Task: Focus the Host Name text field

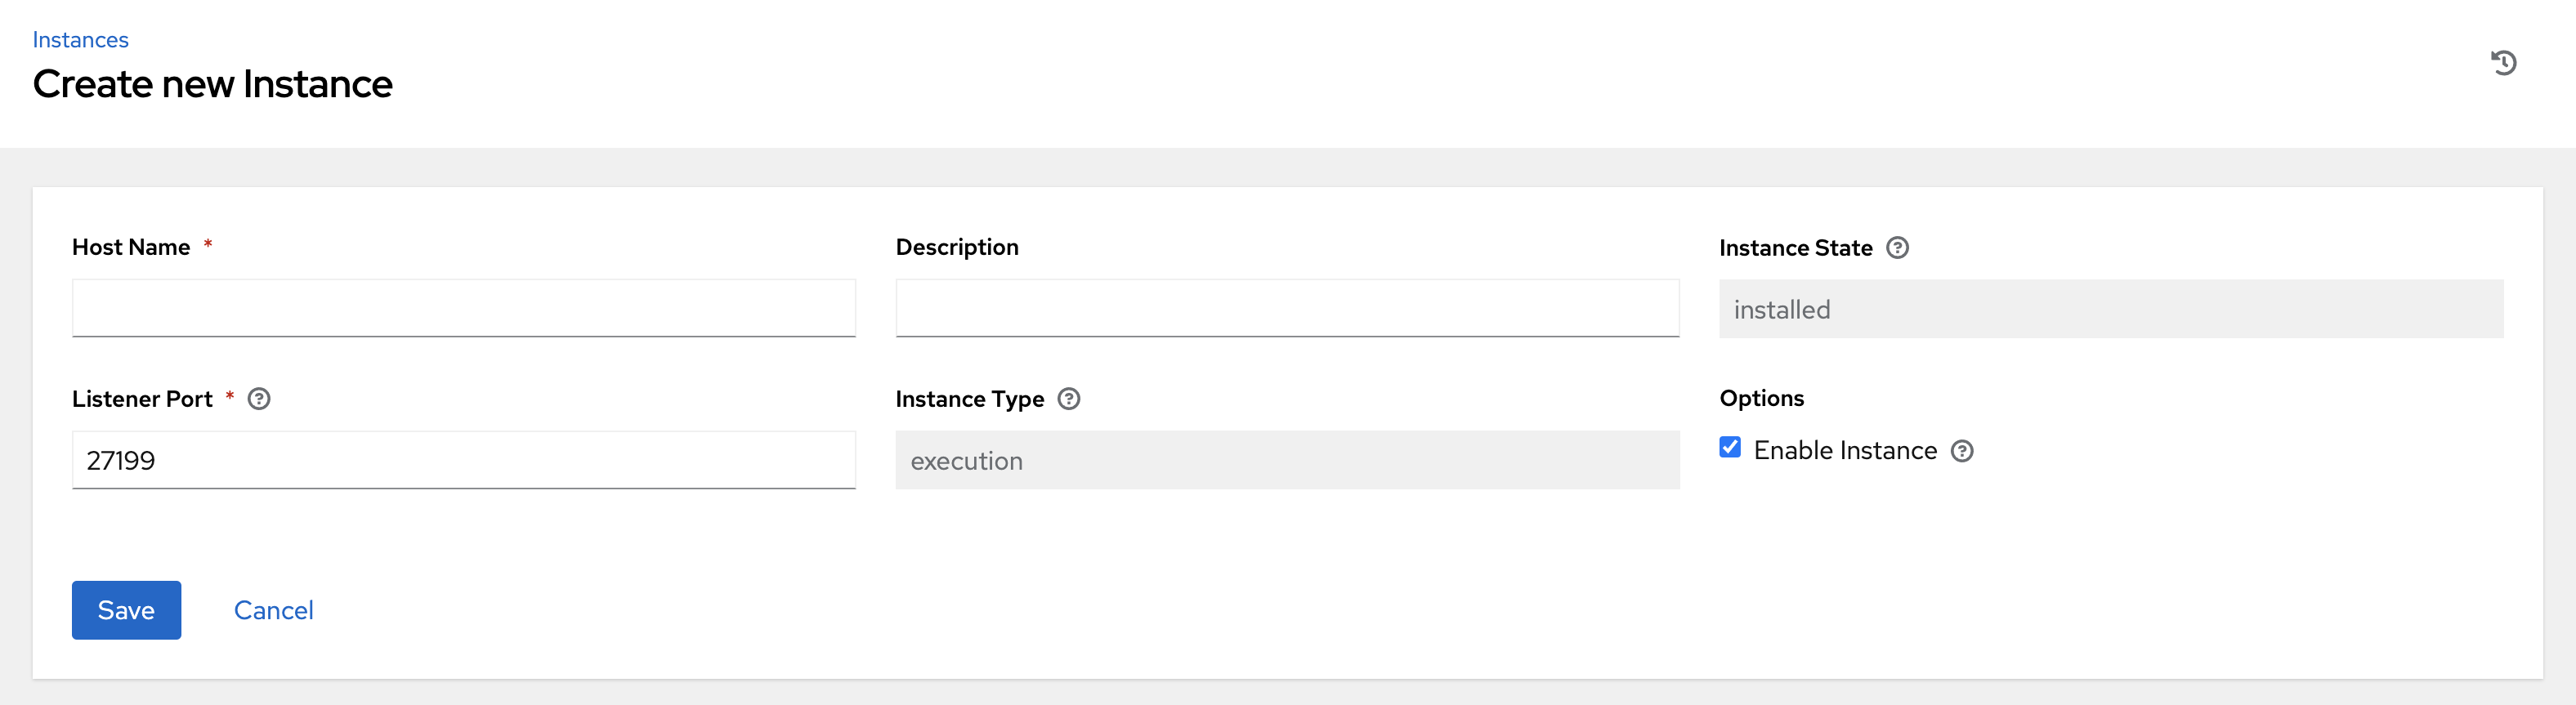Action: [x=463, y=308]
